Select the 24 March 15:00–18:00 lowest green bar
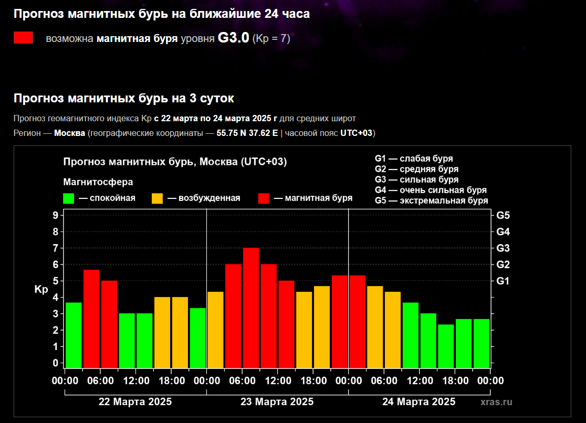 (446, 346)
